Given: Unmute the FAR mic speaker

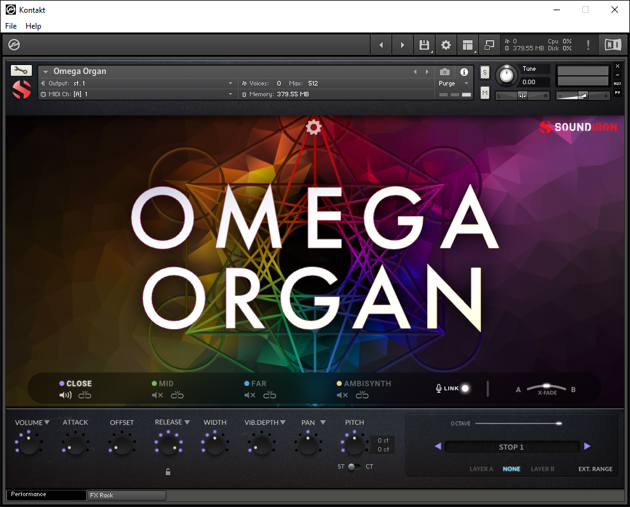Looking at the screenshot, I should (x=249, y=395).
